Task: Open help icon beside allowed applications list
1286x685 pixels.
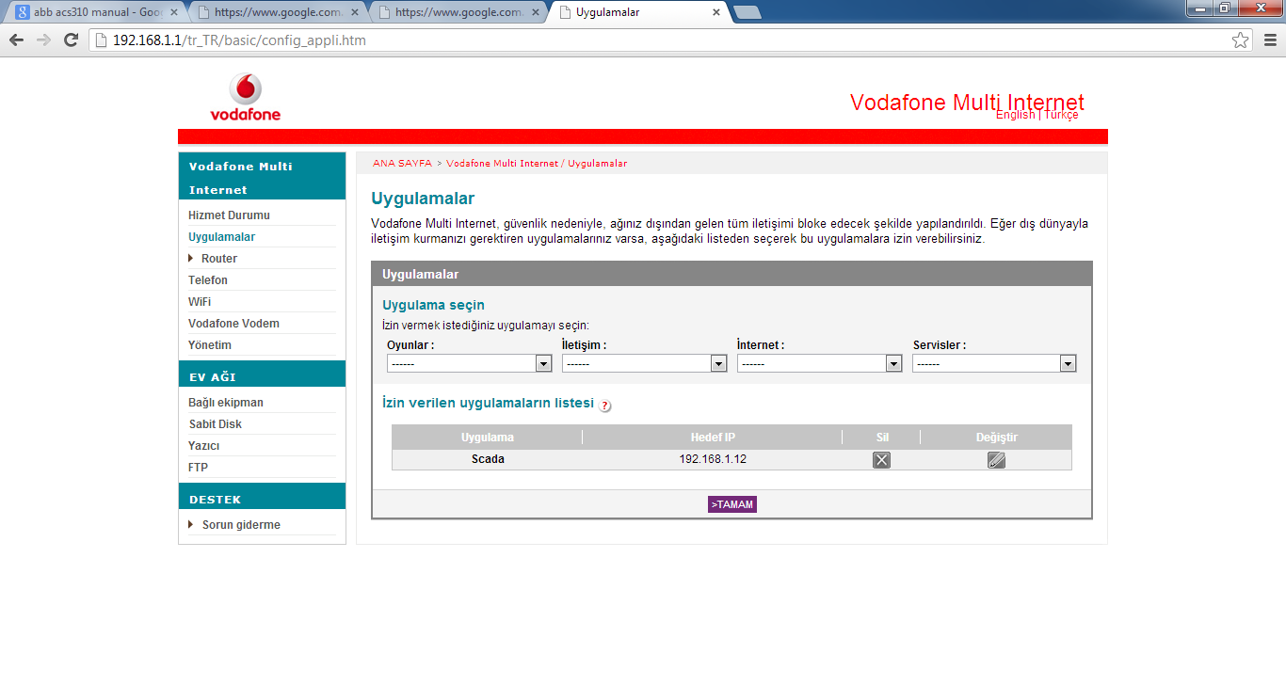Action: [605, 406]
